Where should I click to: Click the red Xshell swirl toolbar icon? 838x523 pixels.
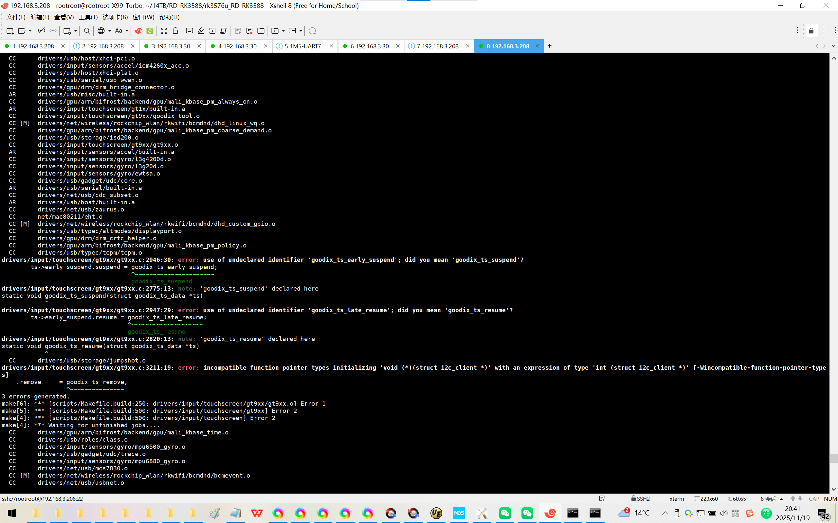pos(138,31)
